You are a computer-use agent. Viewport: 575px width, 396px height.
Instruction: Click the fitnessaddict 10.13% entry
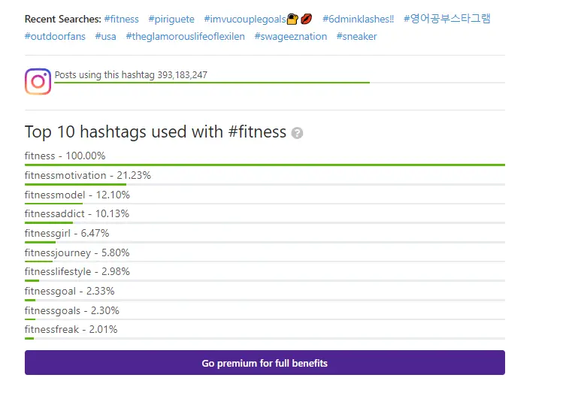[77, 214]
